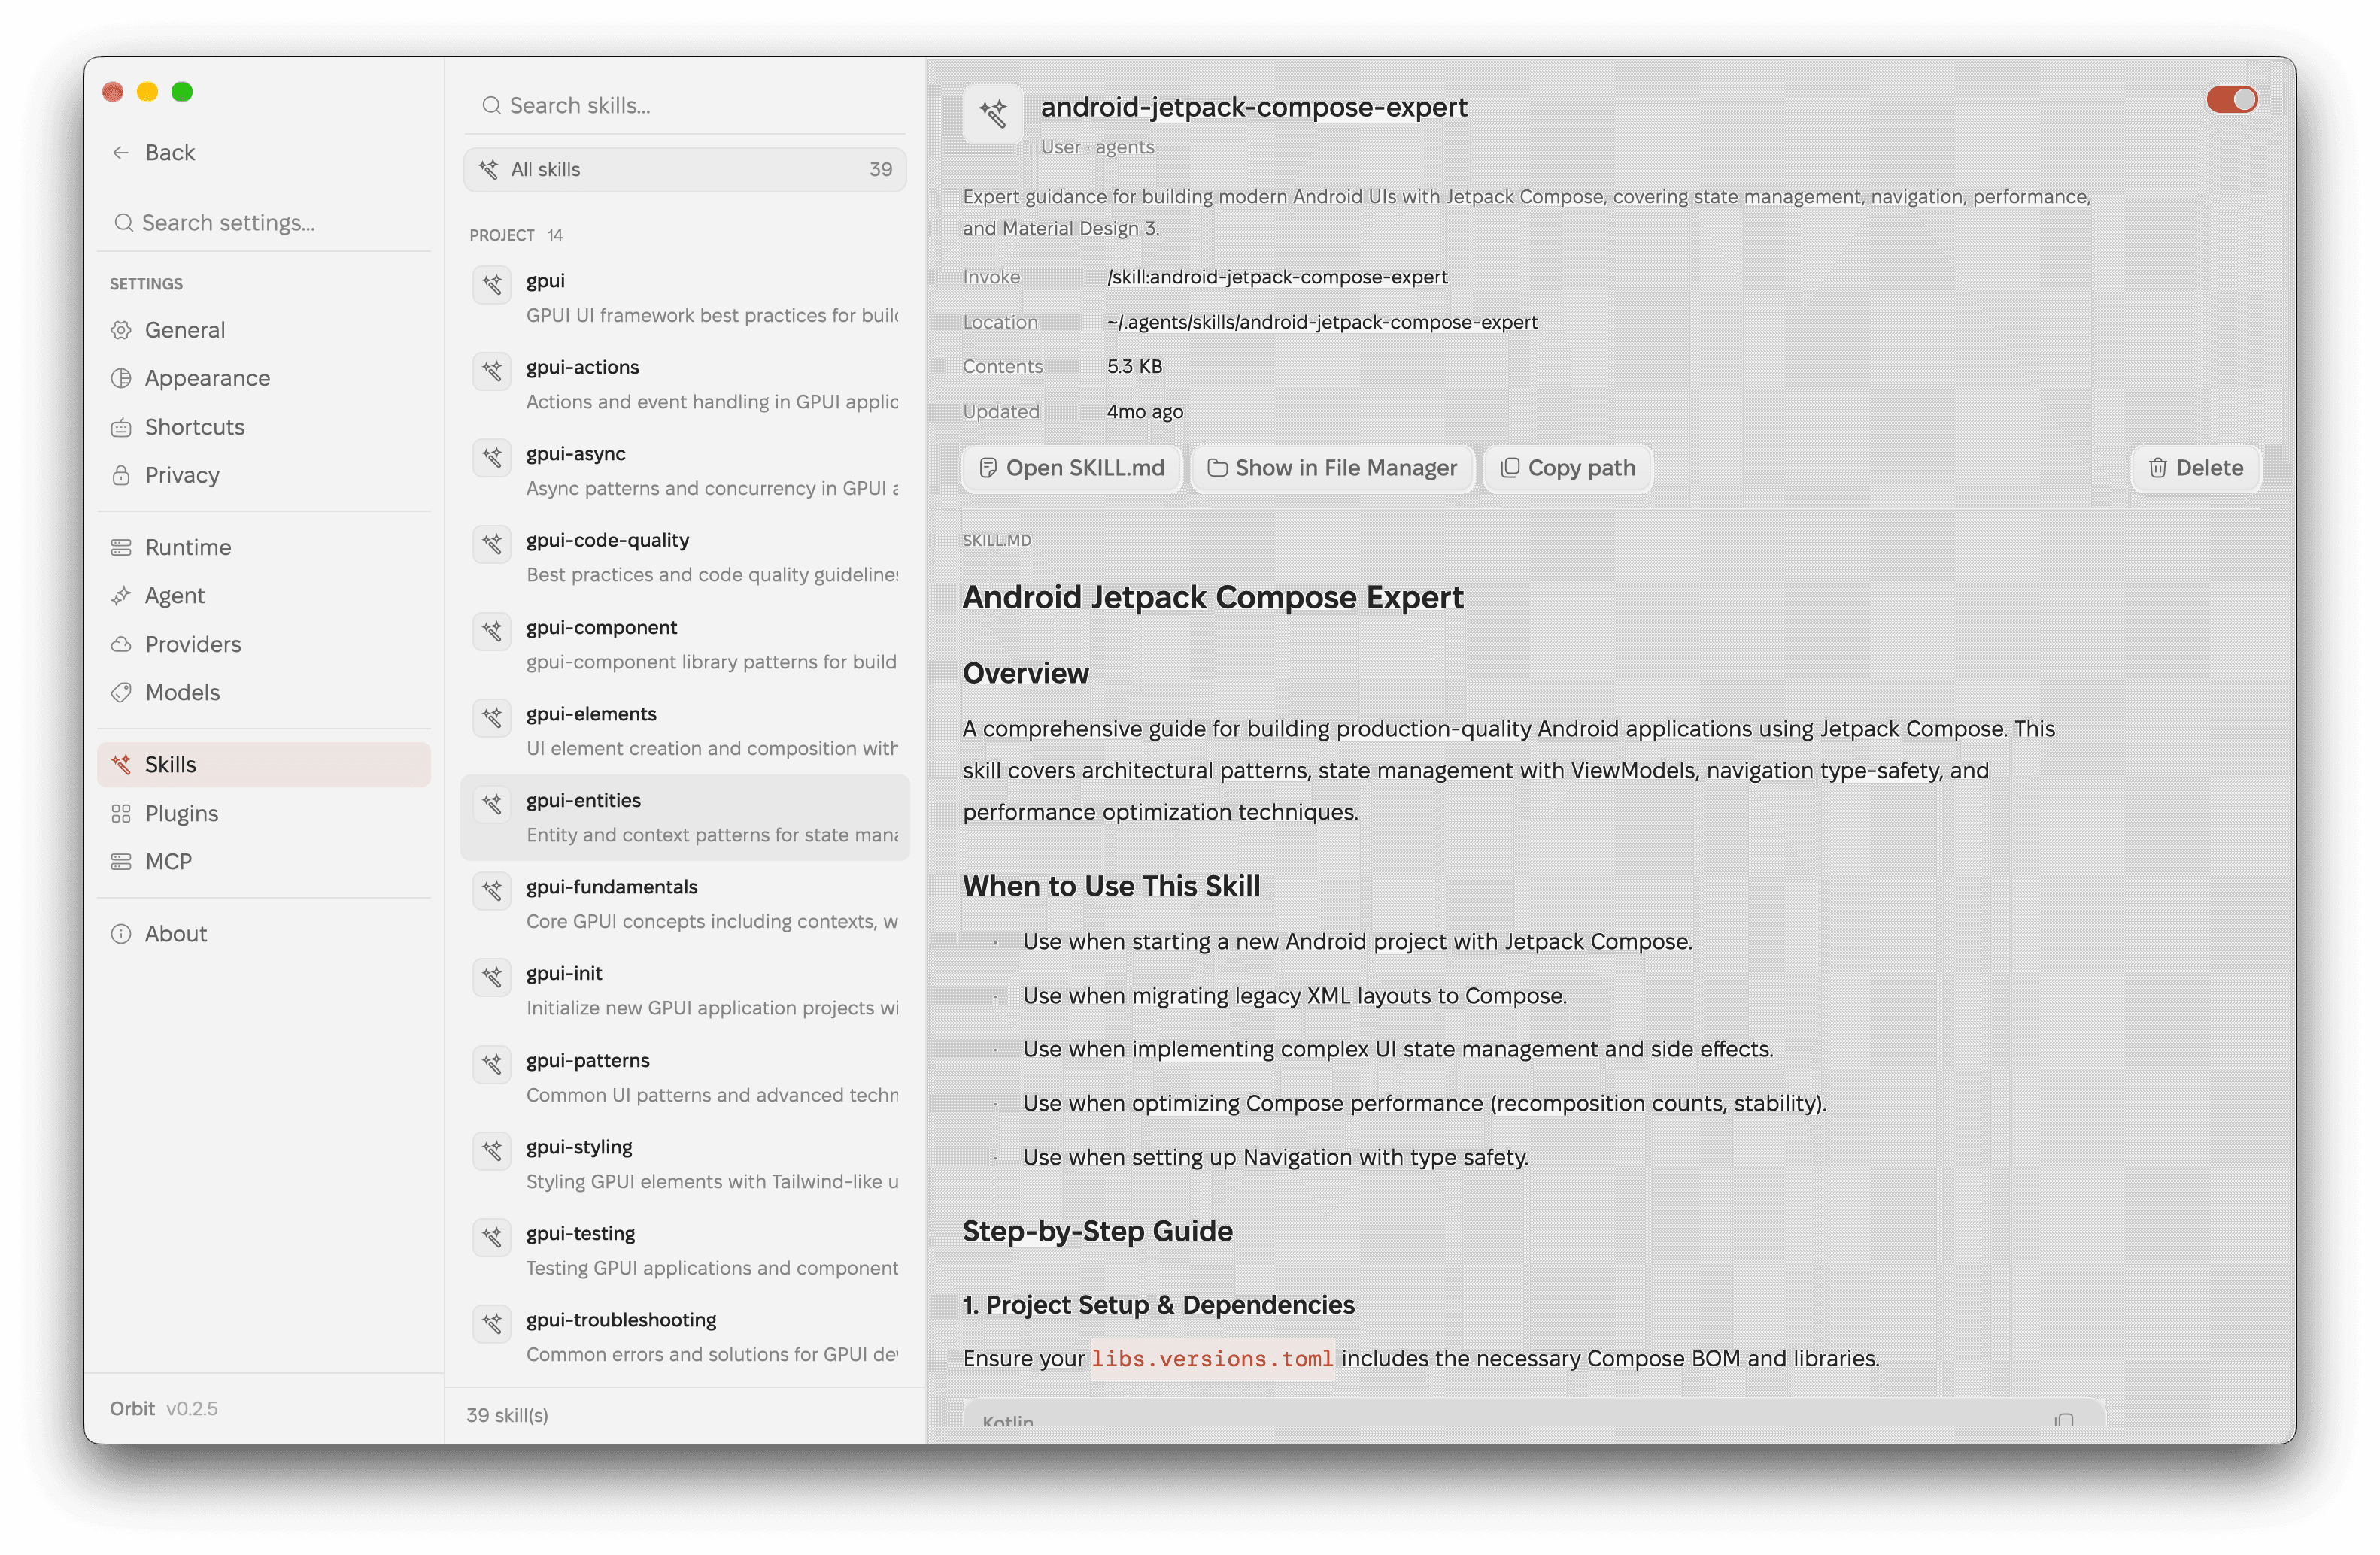This screenshot has width=2380, height=1555.
Task: Click the location path ~/.agents/skills/android-jetpack-compose-expert
Action: [x=1321, y=322]
